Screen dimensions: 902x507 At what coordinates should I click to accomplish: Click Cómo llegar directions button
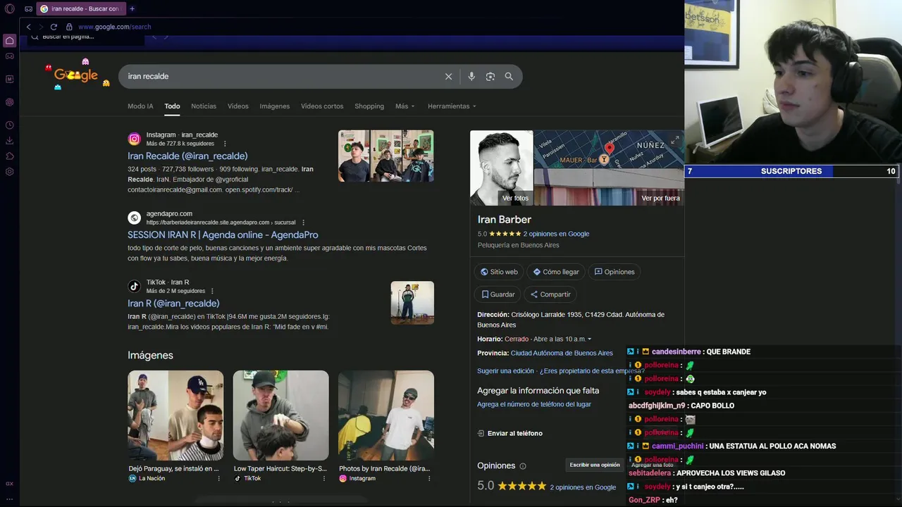pyautogui.click(x=556, y=272)
